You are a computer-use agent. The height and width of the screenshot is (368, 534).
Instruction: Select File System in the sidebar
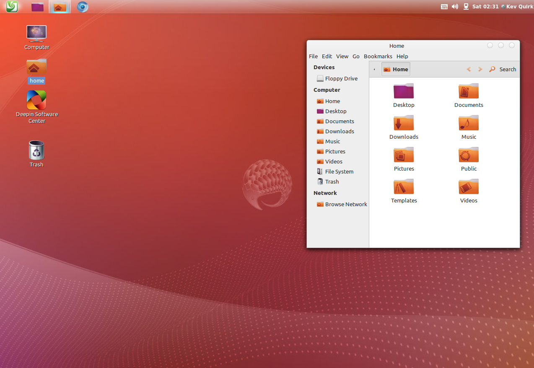pos(339,171)
